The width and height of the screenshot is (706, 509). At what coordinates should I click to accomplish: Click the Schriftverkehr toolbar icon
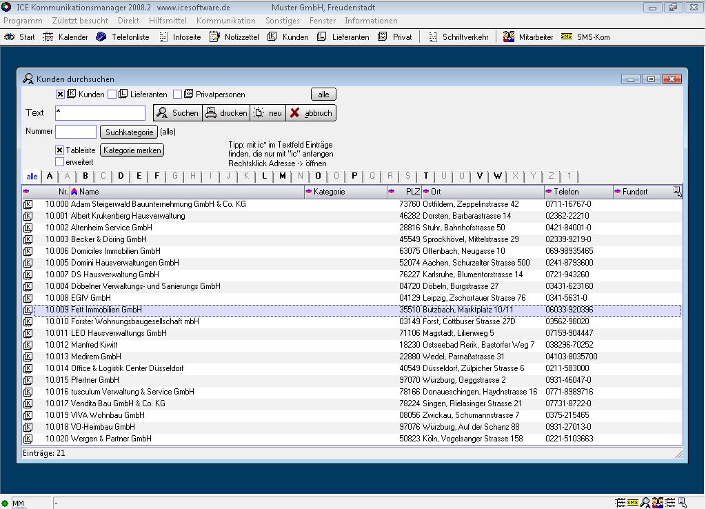[432, 37]
